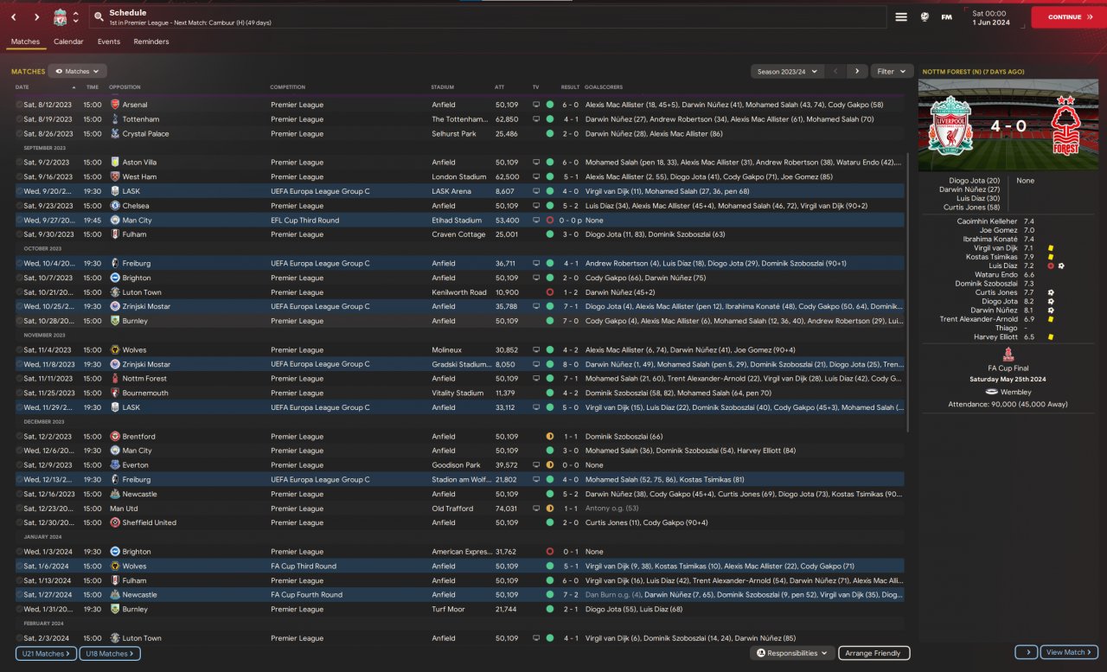This screenshot has width=1107, height=672.
Task: Click the arrow button left of View Match
Action: click(1026, 652)
